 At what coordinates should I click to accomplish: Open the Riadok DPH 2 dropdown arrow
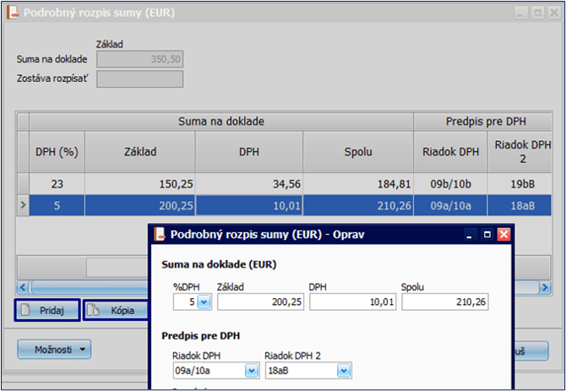point(343,371)
